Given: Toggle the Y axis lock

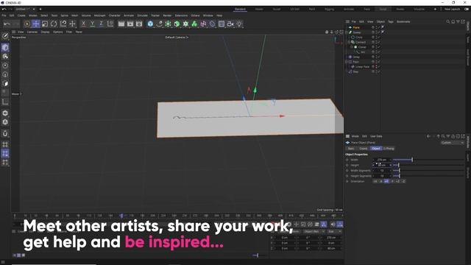Looking at the screenshot, I should [92, 24].
